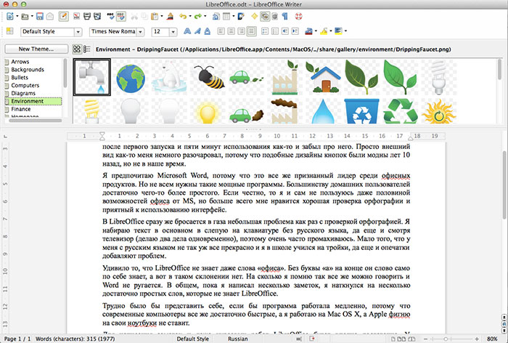Viewport: 508px width, 343px height.
Task: Click the New document icon
Action: 10,16
